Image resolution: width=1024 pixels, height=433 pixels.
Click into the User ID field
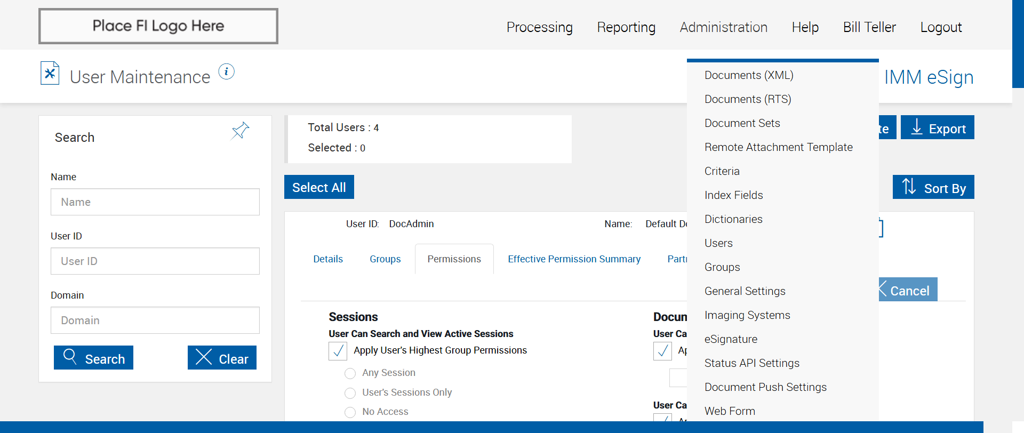(155, 261)
